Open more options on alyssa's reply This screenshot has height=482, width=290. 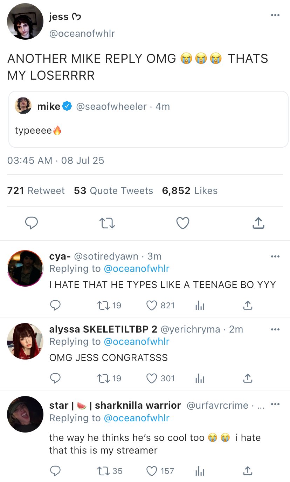click(x=275, y=329)
